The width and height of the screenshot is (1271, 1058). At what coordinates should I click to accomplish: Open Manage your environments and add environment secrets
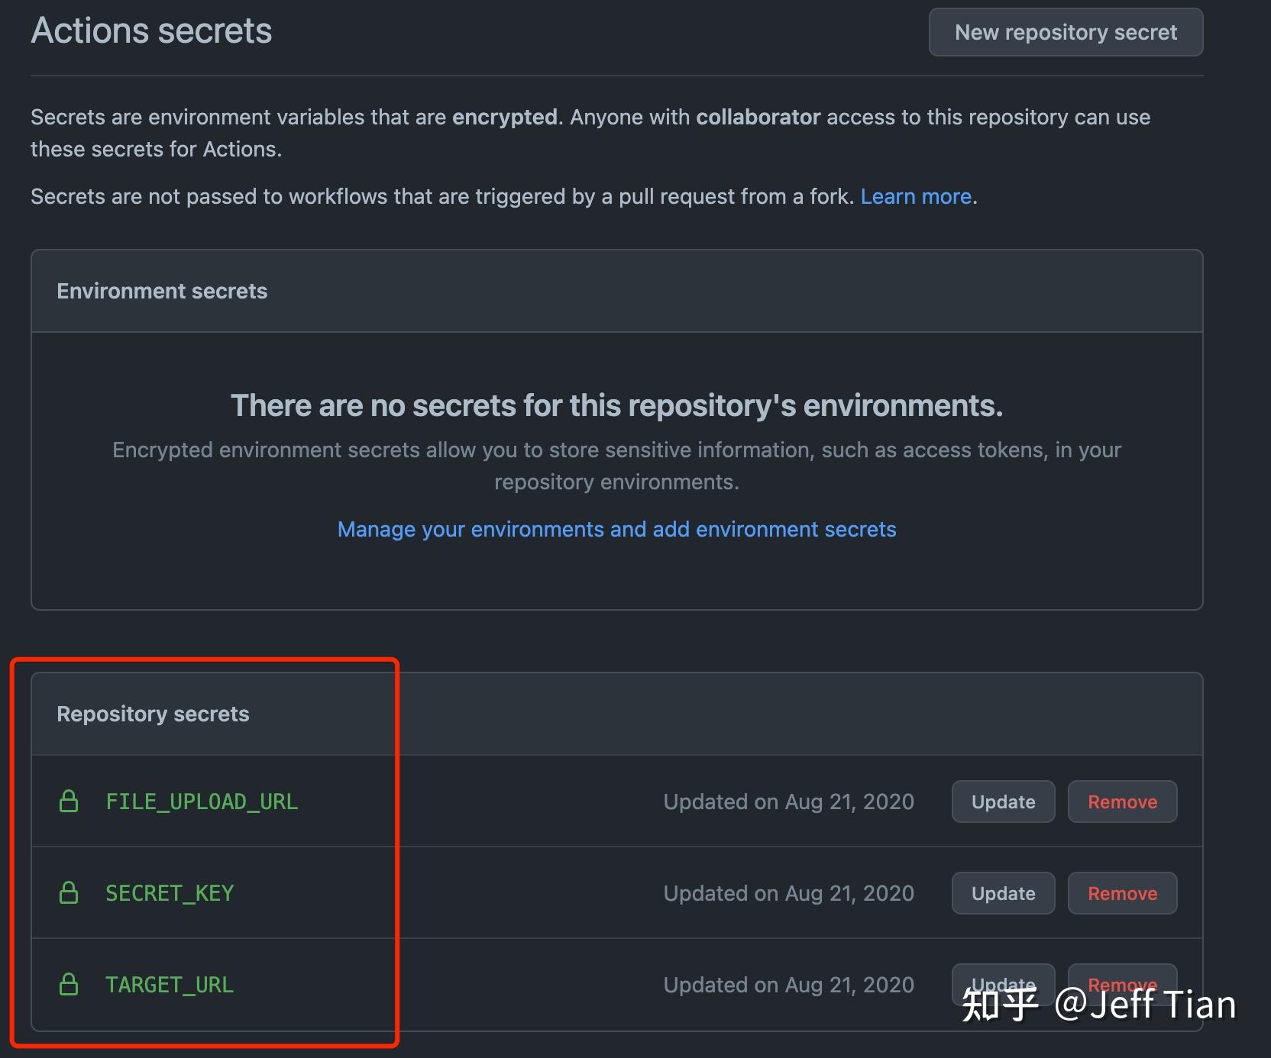(617, 529)
